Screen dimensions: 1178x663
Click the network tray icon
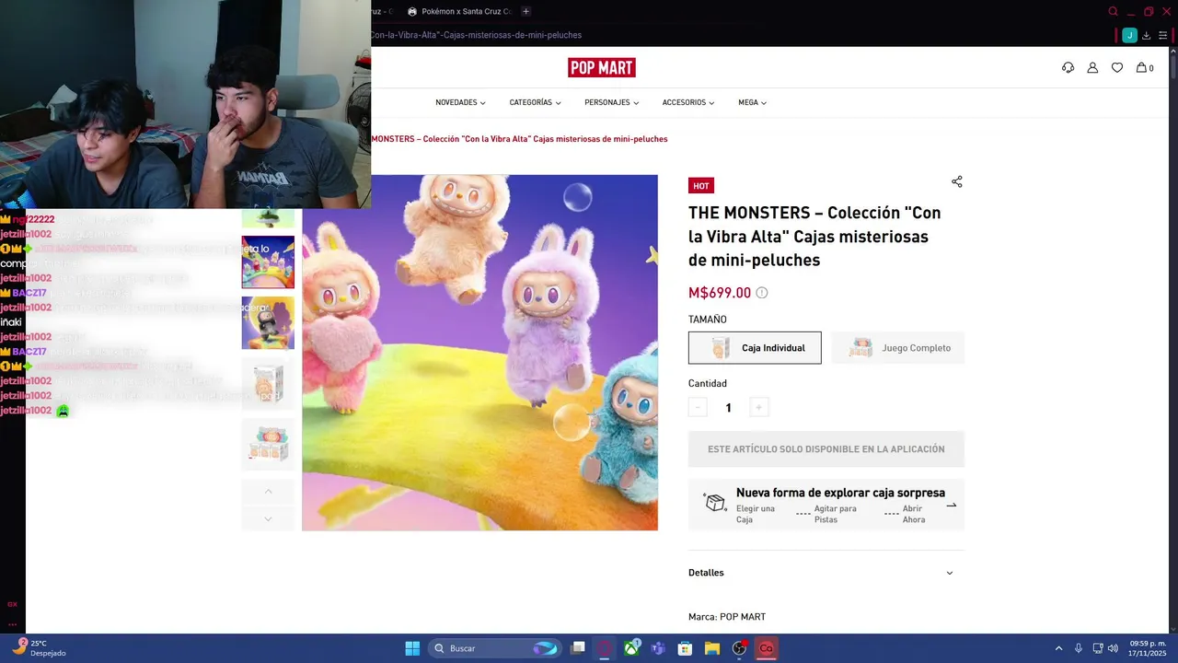pos(1098,648)
